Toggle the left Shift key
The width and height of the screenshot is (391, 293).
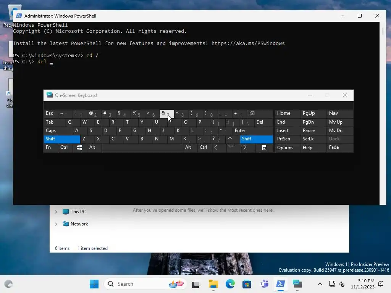[x=62, y=139]
